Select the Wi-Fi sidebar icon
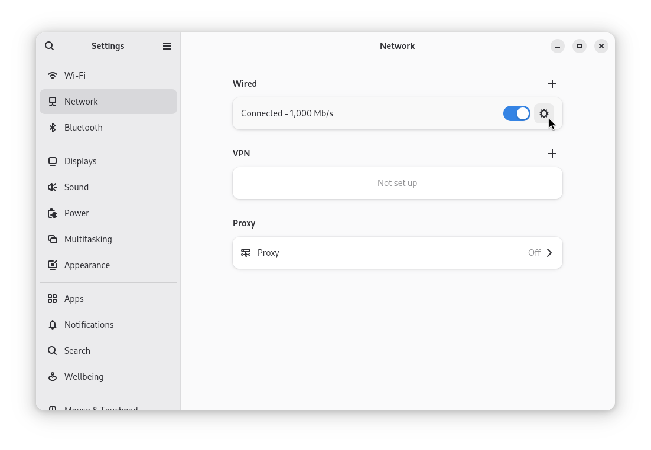Image resolution: width=651 pixels, height=450 pixels. [x=53, y=75]
